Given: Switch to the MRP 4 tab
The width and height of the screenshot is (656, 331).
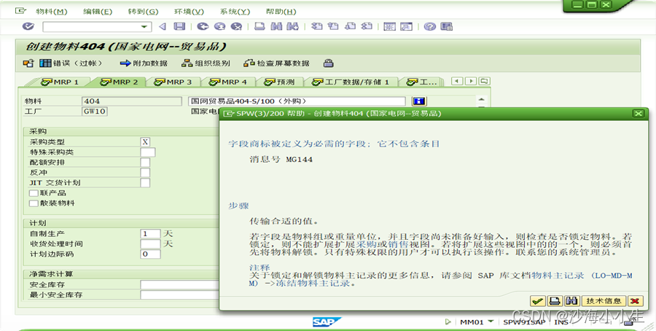Looking at the screenshot, I should (228, 82).
